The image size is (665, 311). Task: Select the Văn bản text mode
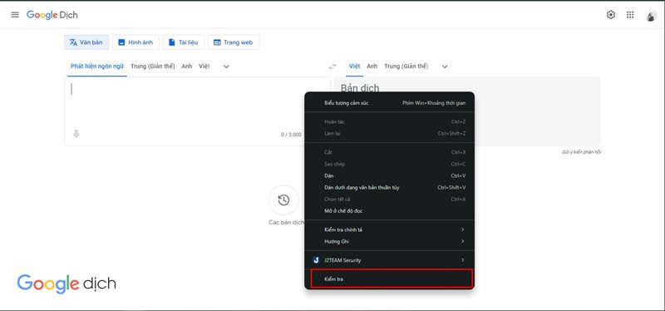pyautogui.click(x=86, y=42)
